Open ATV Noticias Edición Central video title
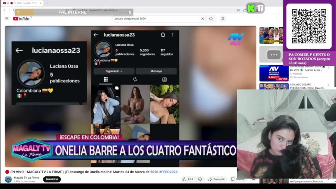336x189 pixels. [x=307, y=68]
